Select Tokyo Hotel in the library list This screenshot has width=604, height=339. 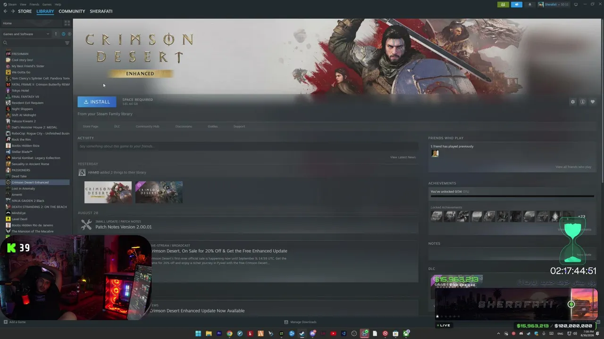click(x=20, y=90)
